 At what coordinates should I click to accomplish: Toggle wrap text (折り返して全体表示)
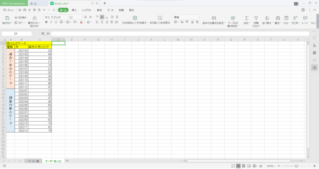(160, 20)
